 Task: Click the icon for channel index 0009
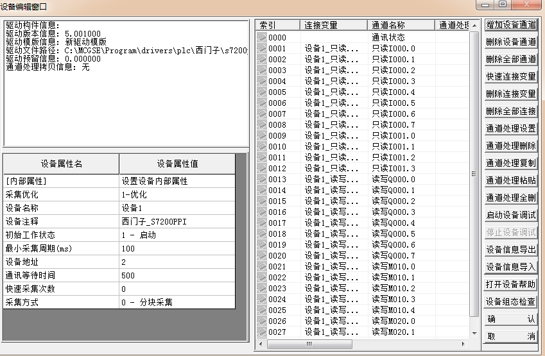tap(262, 135)
